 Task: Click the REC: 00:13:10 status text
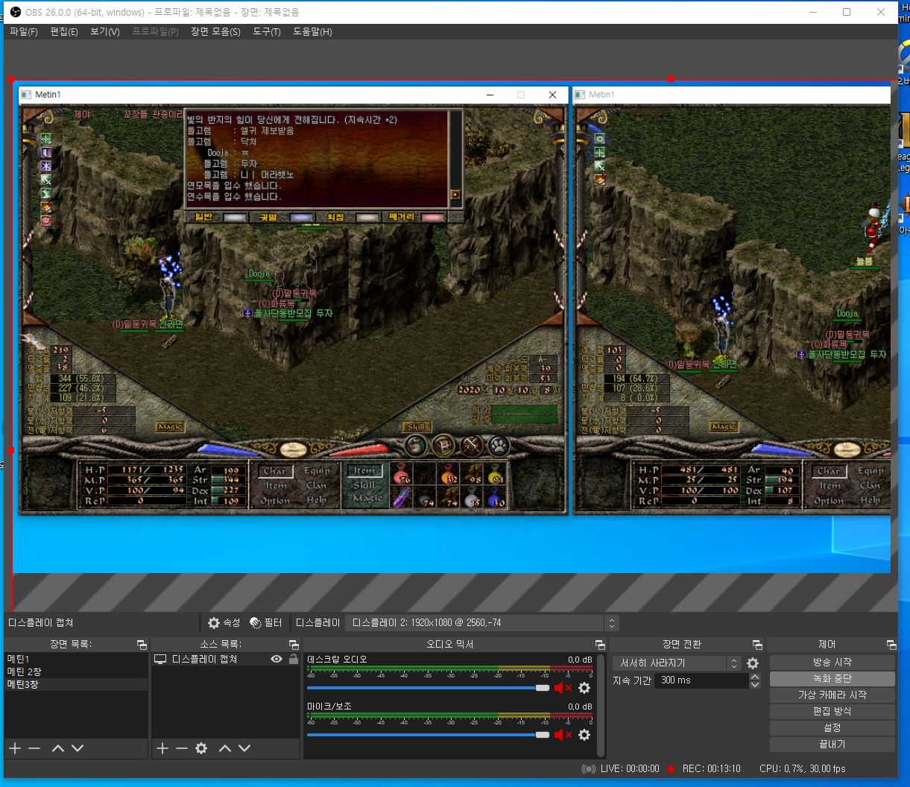[x=711, y=769]
